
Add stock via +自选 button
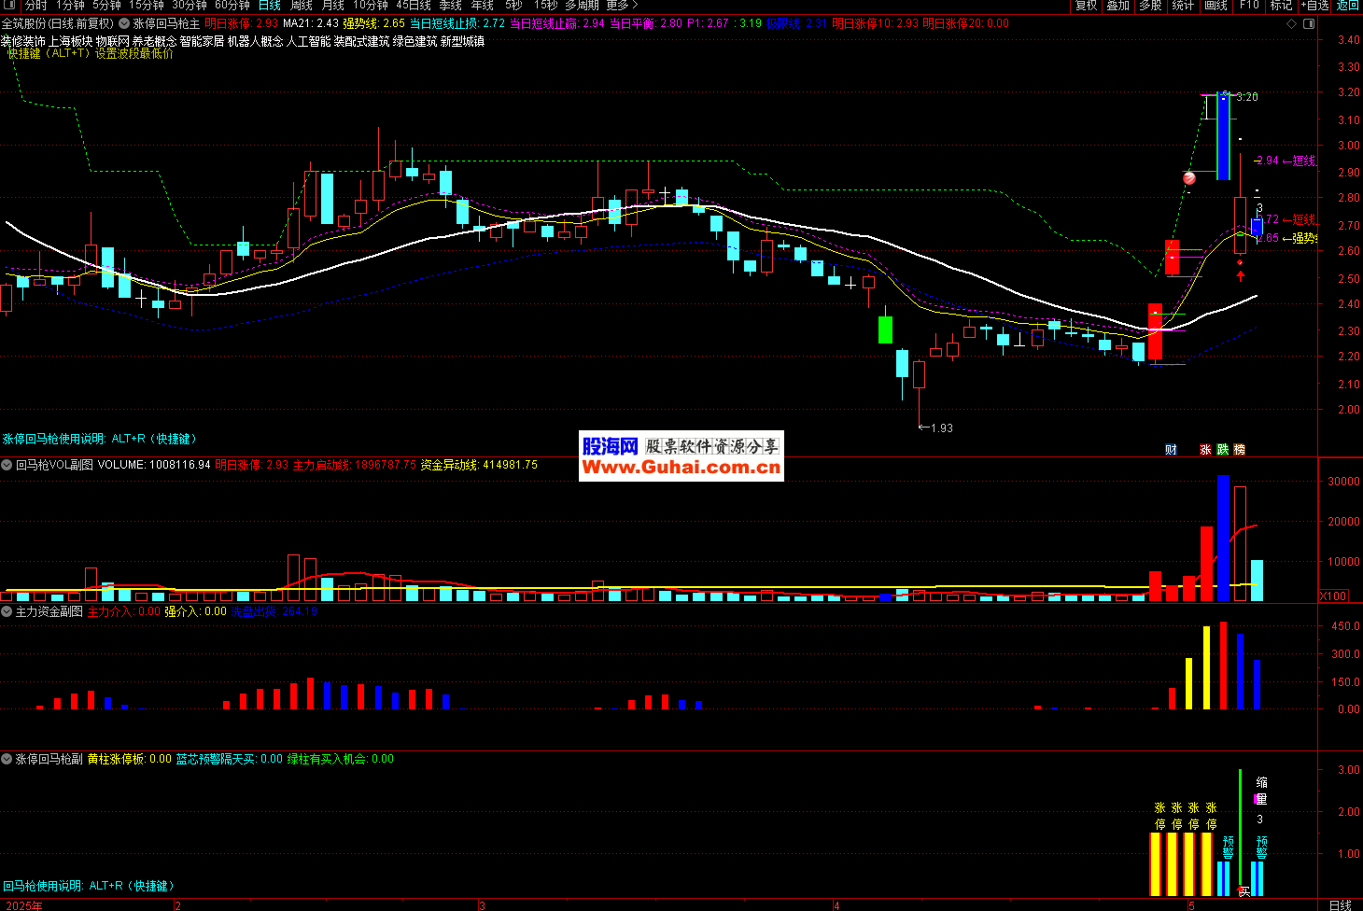click(1314, 6)
